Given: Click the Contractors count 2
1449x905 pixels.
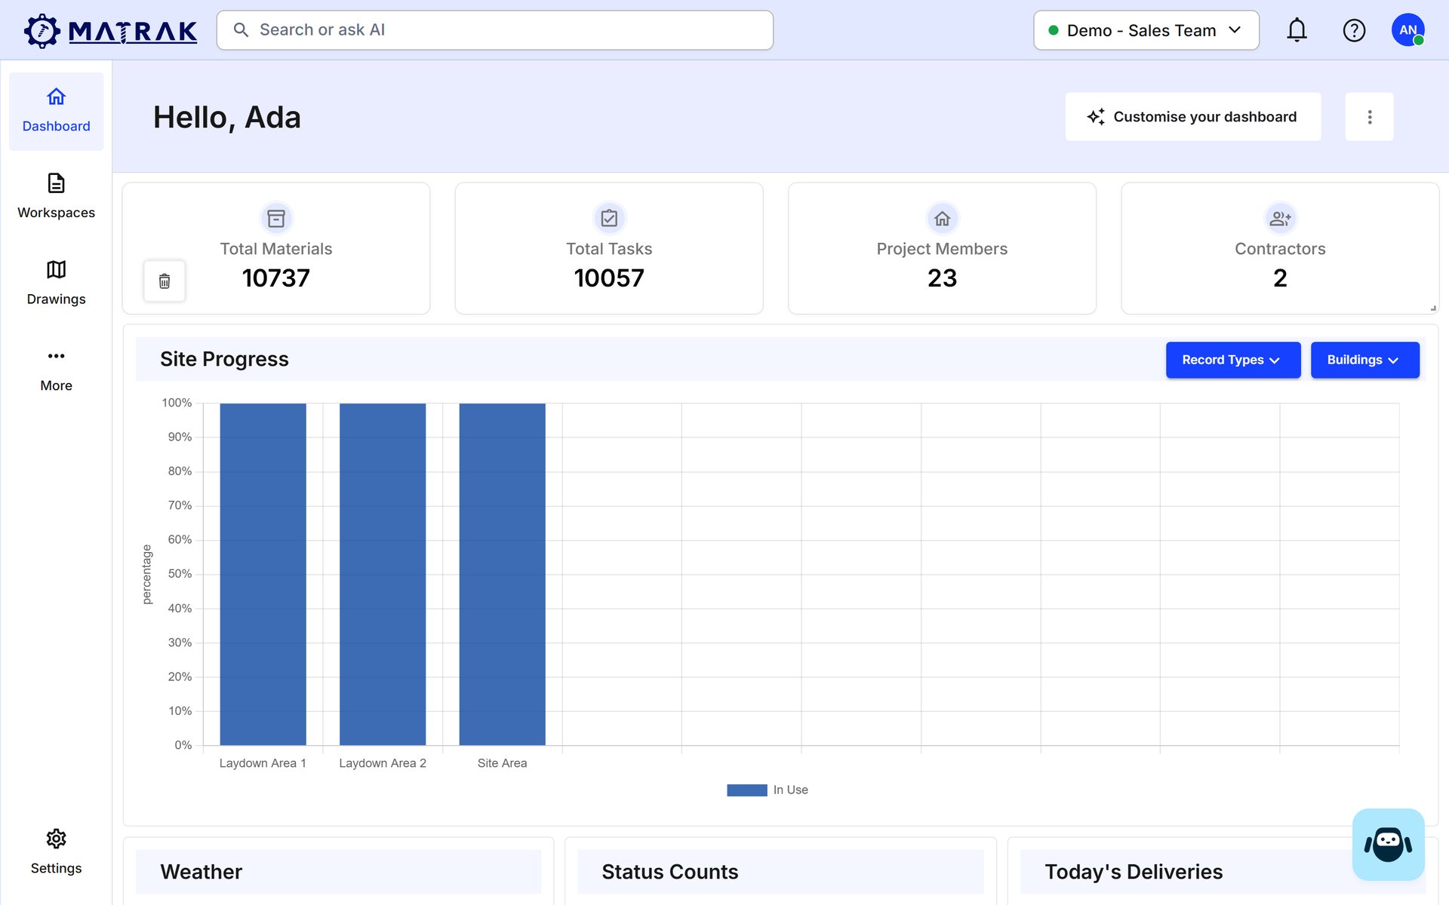Looking at the screenshot, I should coord(1280,278).
